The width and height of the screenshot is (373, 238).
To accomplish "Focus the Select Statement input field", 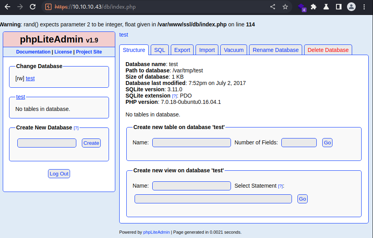I will [x=213, y=199].
